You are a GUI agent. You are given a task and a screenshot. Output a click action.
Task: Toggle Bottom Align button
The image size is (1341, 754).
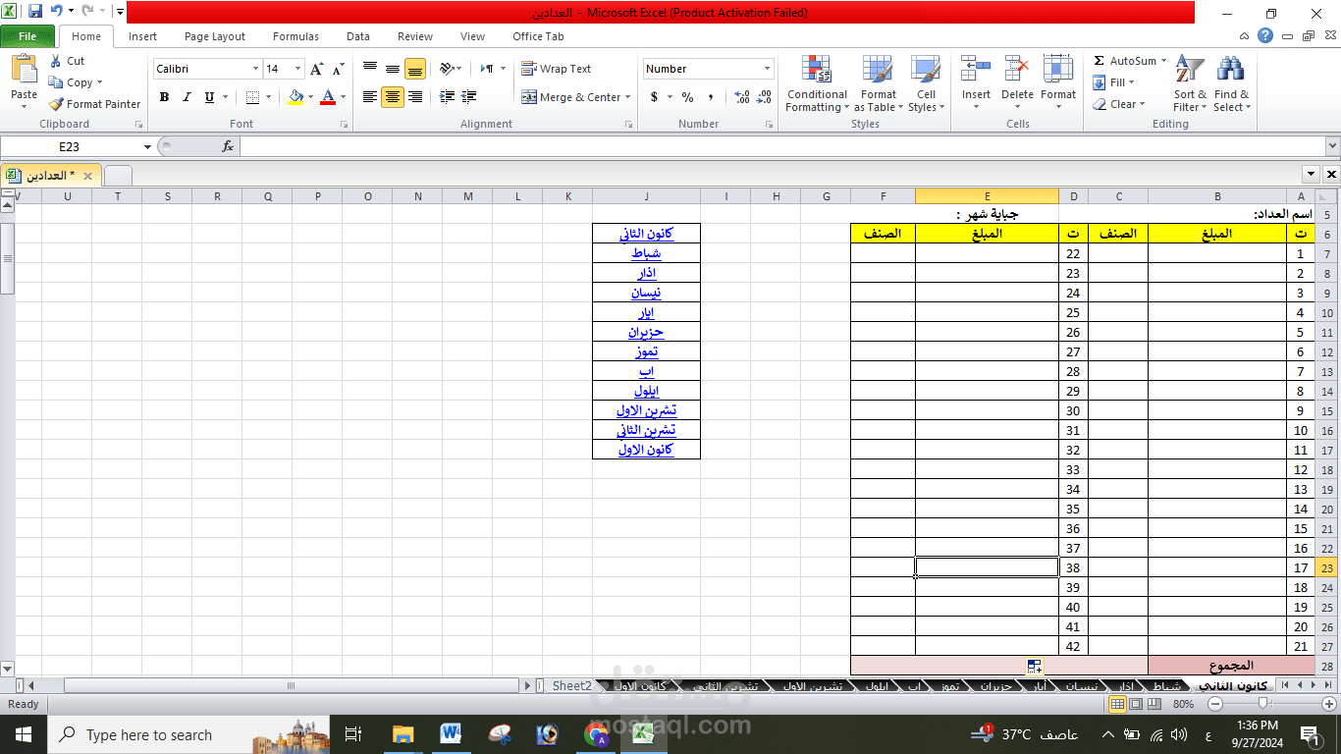(415, 69)
